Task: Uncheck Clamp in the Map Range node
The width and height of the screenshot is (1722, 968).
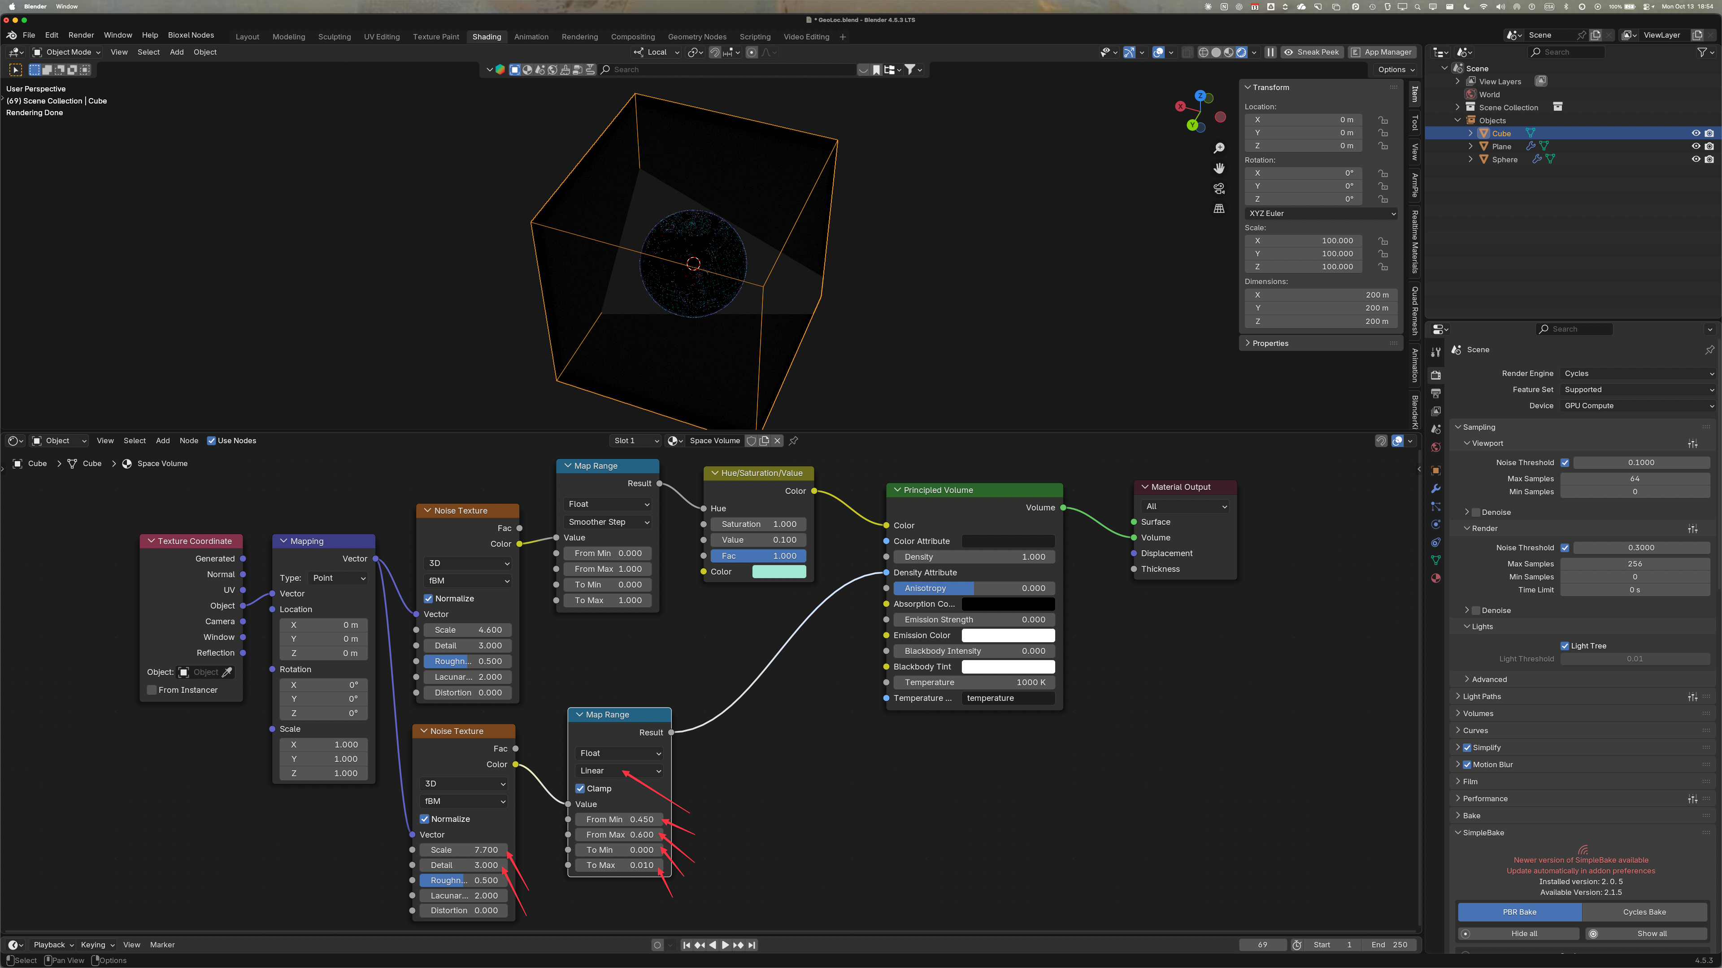Action: click(x=580, y=788)
